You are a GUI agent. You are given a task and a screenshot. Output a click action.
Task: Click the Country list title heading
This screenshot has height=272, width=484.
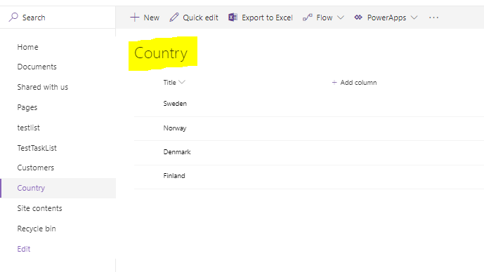[161, 53]
